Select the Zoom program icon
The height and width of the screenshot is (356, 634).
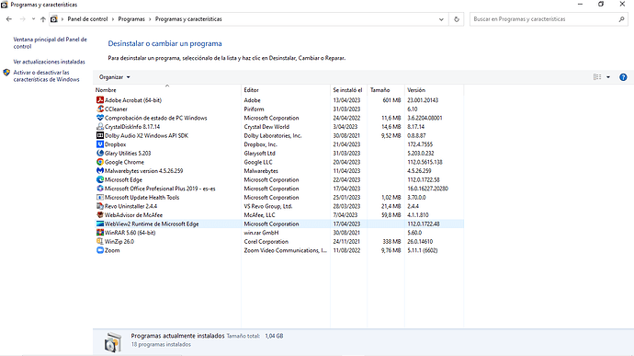[x=100, y=250]
